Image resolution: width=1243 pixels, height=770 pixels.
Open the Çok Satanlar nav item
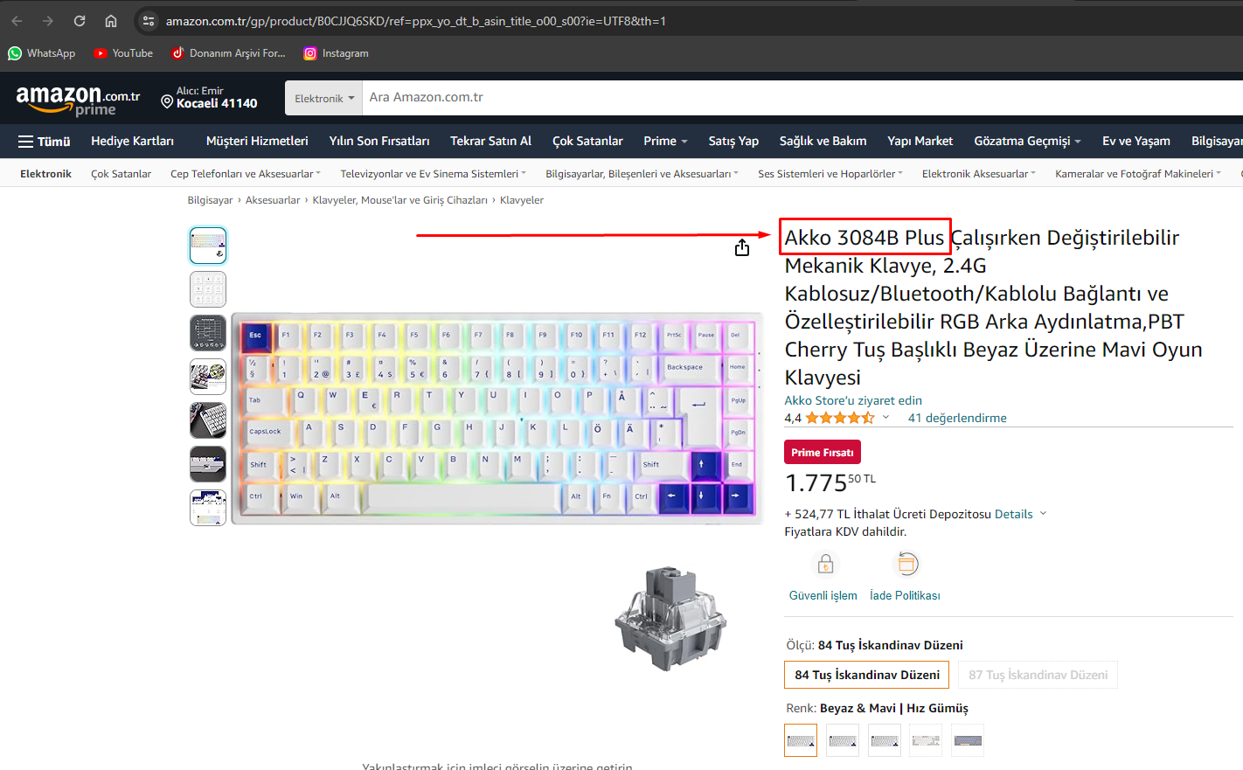(587, 141)
